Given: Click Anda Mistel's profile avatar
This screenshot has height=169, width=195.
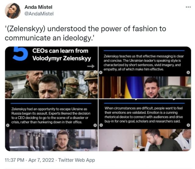Looking at the screenshot, I should point(12,11).
